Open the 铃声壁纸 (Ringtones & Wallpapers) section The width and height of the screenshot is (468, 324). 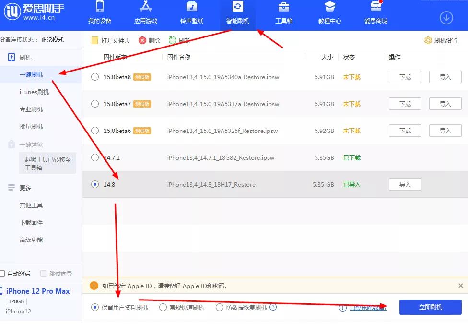pyautogui.click(x=191, y=14)
